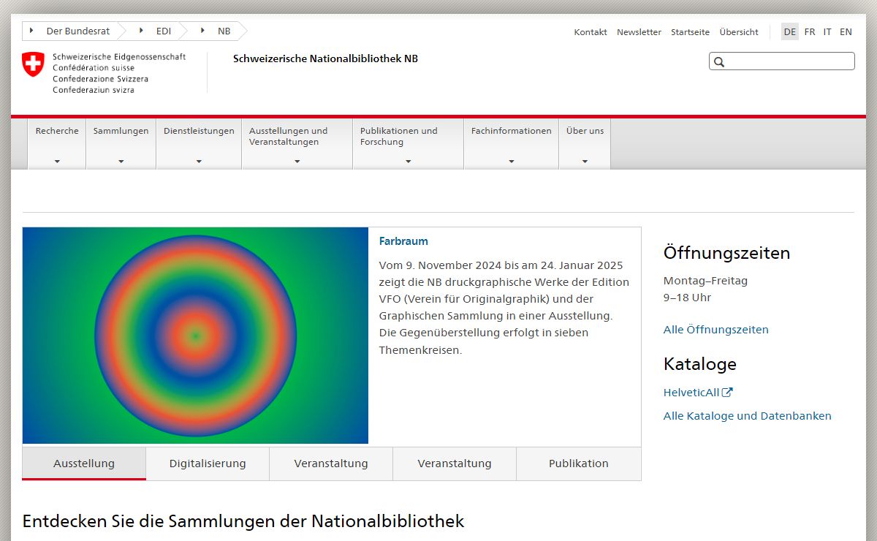This screenshot has height=541, width=877.
Task: Click the external link icon beside HelveticAll
Action: (x=727, y=392)
